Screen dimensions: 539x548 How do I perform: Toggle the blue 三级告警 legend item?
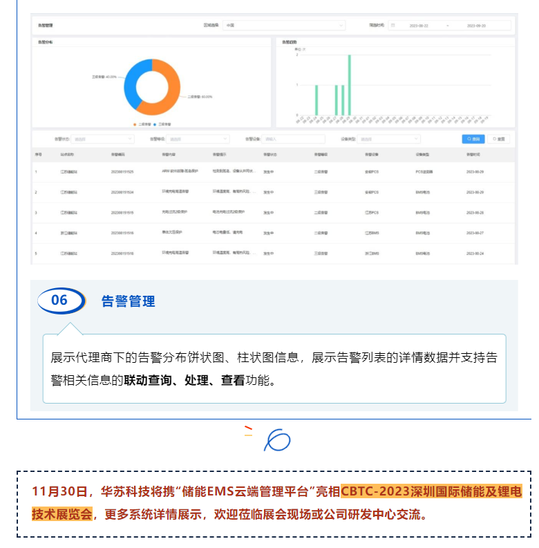(x=163, y=124)
